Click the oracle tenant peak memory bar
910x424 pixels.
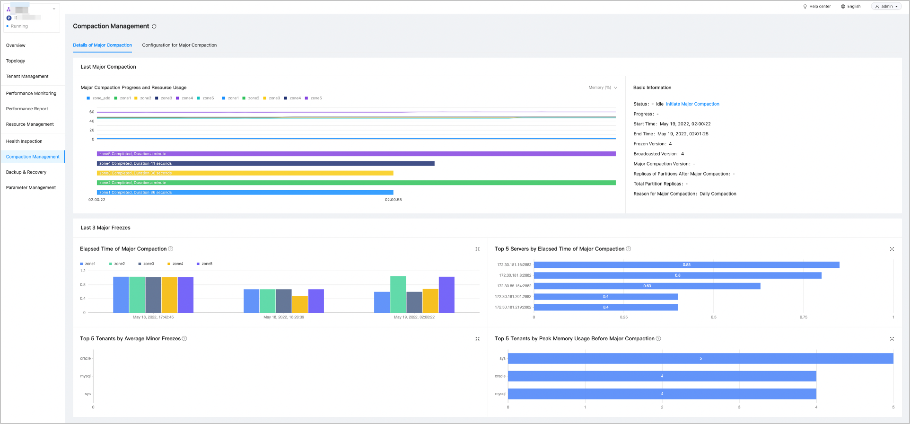point(662,376)
